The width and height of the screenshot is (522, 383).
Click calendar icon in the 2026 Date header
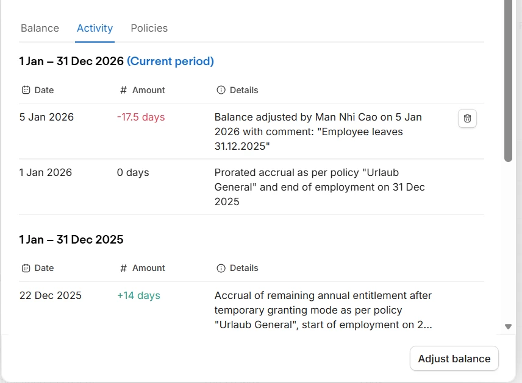pos(26,90)
